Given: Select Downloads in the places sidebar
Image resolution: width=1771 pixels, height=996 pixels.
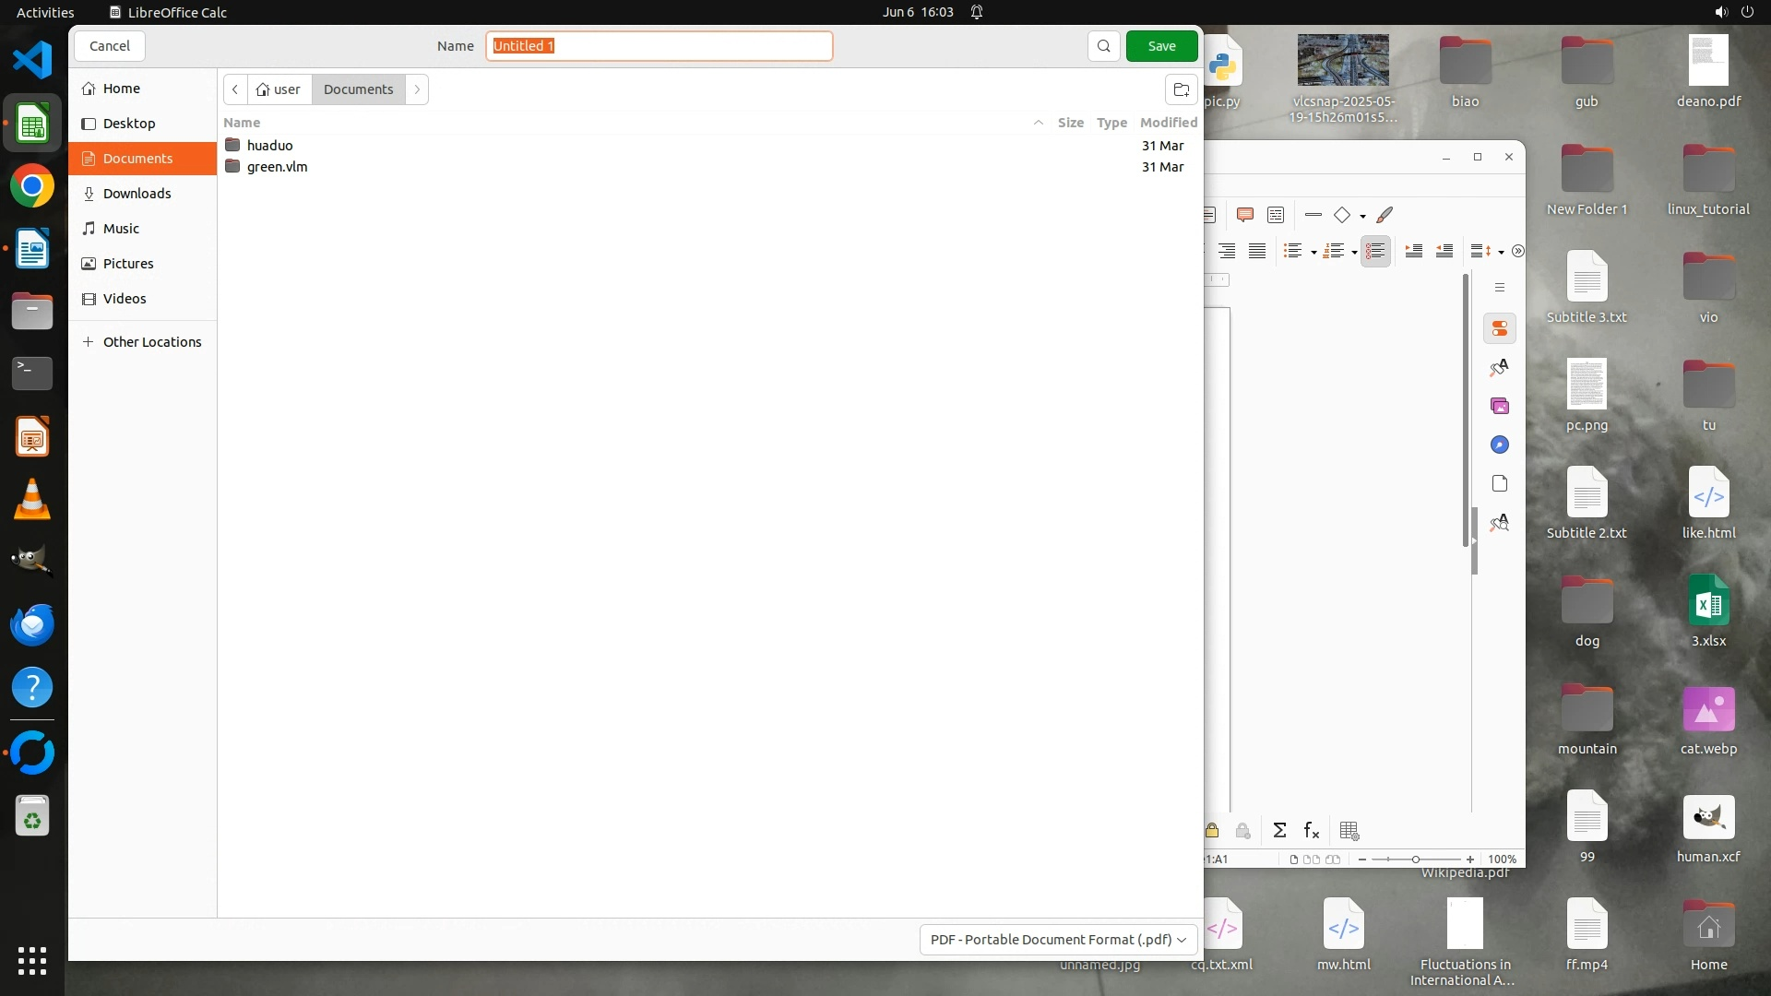Looking at the screenshot, I should point(137,194).
